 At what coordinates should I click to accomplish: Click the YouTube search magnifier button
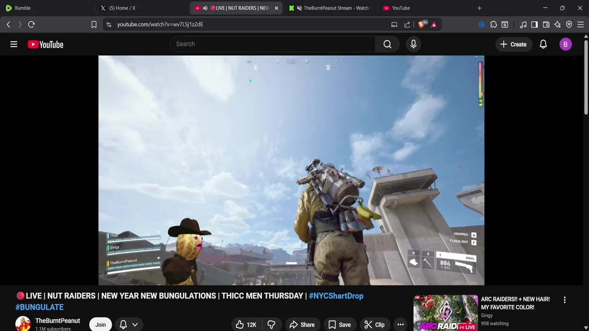point(387,44)
